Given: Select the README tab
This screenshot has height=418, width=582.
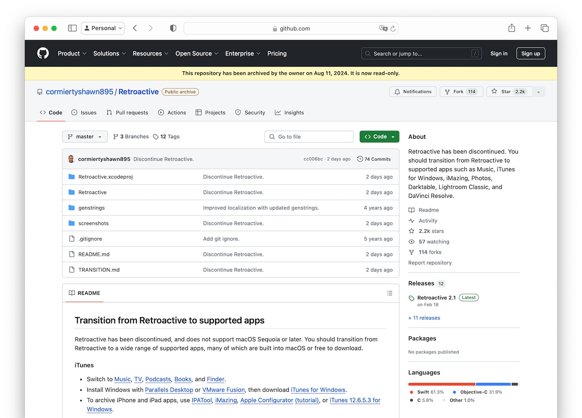Looking at the screenshot, I should [x=84, y=293].
